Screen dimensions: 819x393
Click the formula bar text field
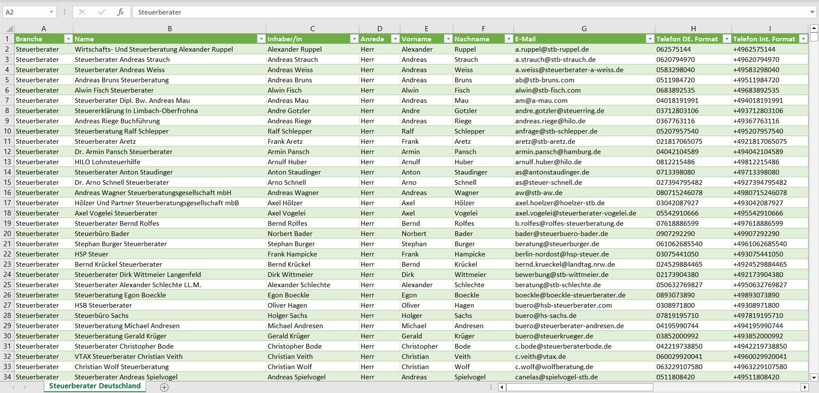coord(470,12)
